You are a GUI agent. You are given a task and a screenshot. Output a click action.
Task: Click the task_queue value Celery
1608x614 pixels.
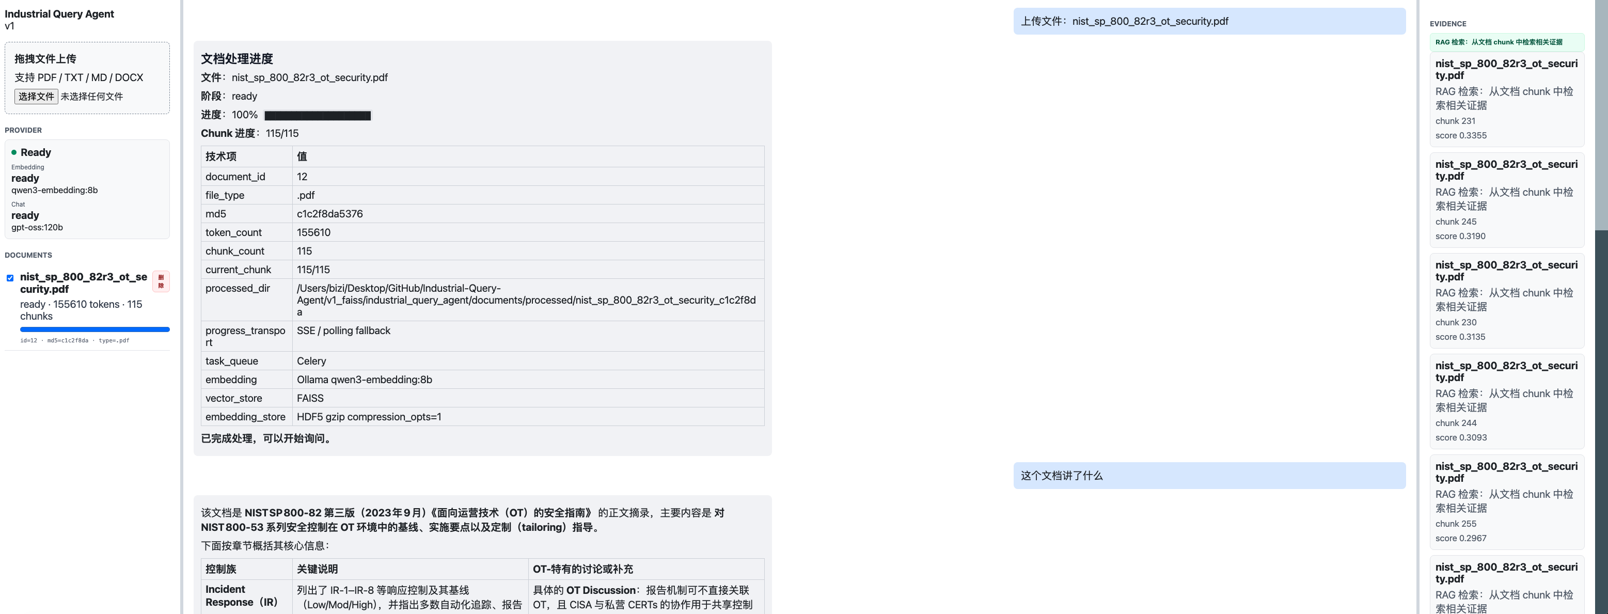(x=311, y=361)
